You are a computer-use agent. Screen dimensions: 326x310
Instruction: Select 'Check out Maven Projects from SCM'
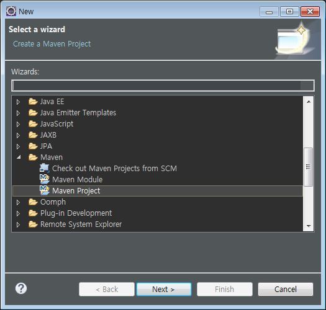click(114, 169)
